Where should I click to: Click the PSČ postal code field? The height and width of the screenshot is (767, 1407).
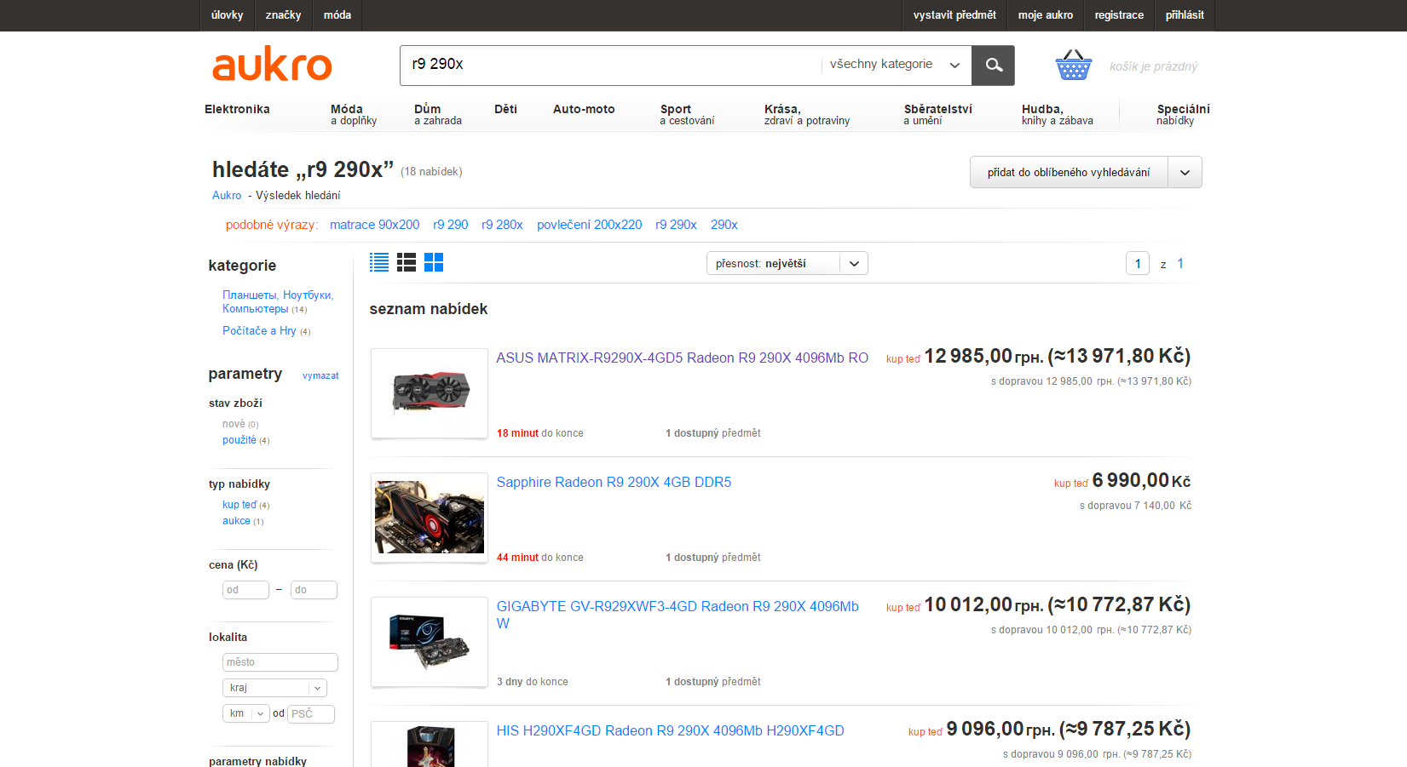click(x=311, y=713)
